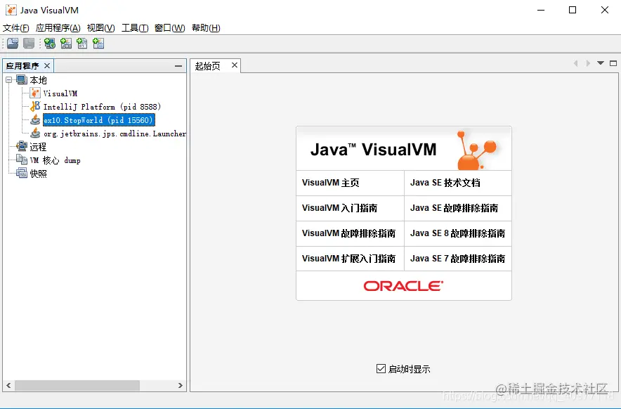
Task: Open Java SE 技术文档 link
Action: pyautogui.click(x=445, y=183)
